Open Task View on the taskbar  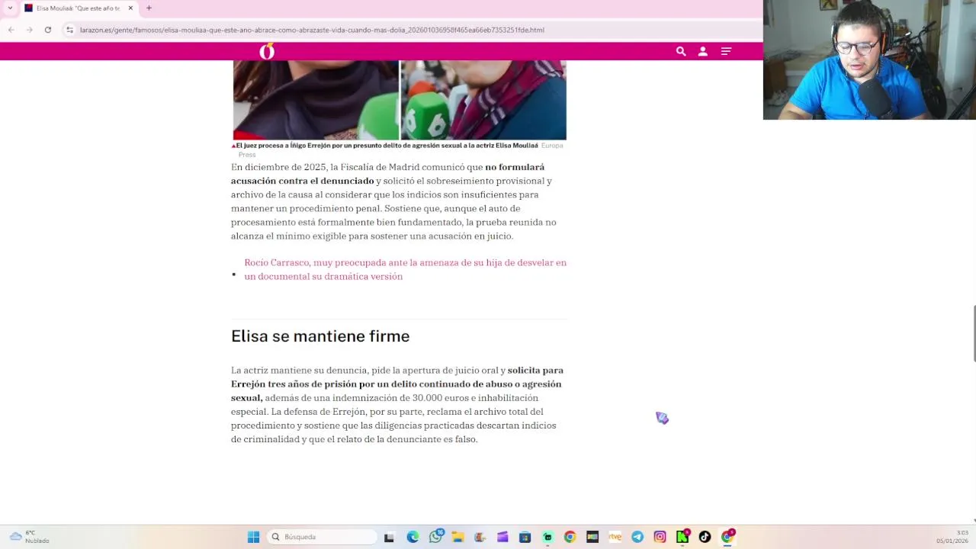click(389, 537)
